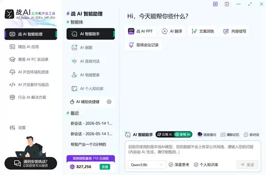Switch to 云端 AI mode
This screenshot has height=175, width=266.
[x=164, y=135]
